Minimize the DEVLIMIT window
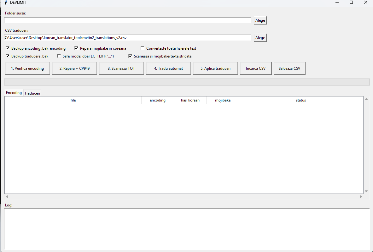 coord(337,3)
